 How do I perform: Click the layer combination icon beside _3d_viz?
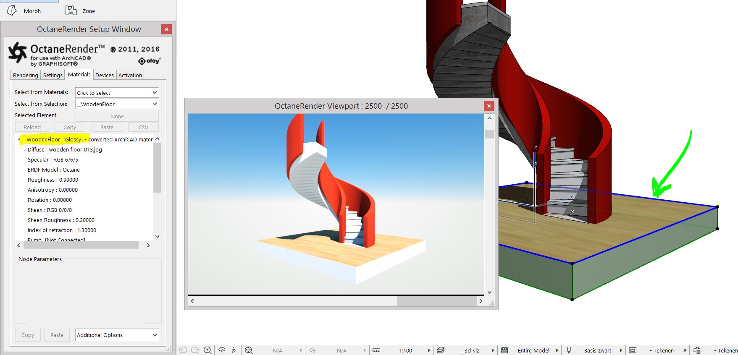[441, 350]
